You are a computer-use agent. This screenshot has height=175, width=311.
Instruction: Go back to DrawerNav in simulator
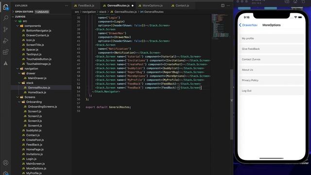248,25
